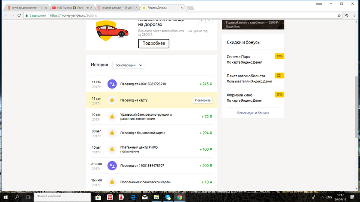Go to next promo banner with right arrow
The height and width of the screenshot is (202, 360).
tap(209, 20)
